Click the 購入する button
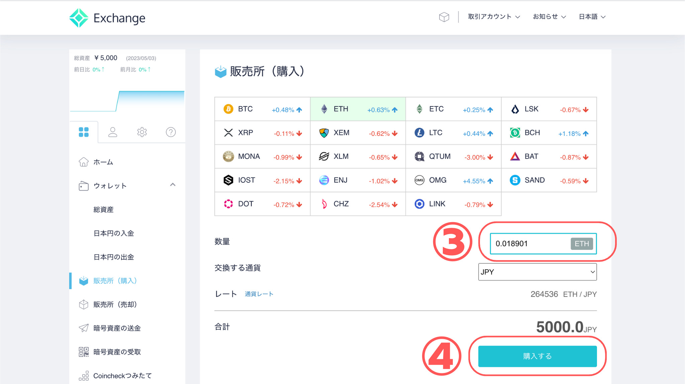 point(537,356)
